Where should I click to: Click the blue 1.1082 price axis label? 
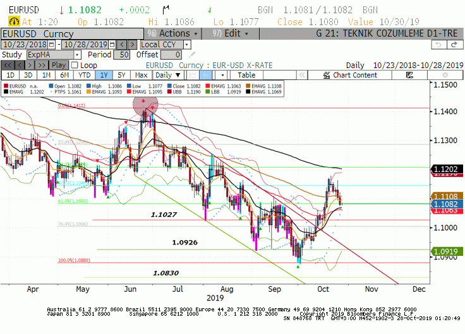click(447, 204)
